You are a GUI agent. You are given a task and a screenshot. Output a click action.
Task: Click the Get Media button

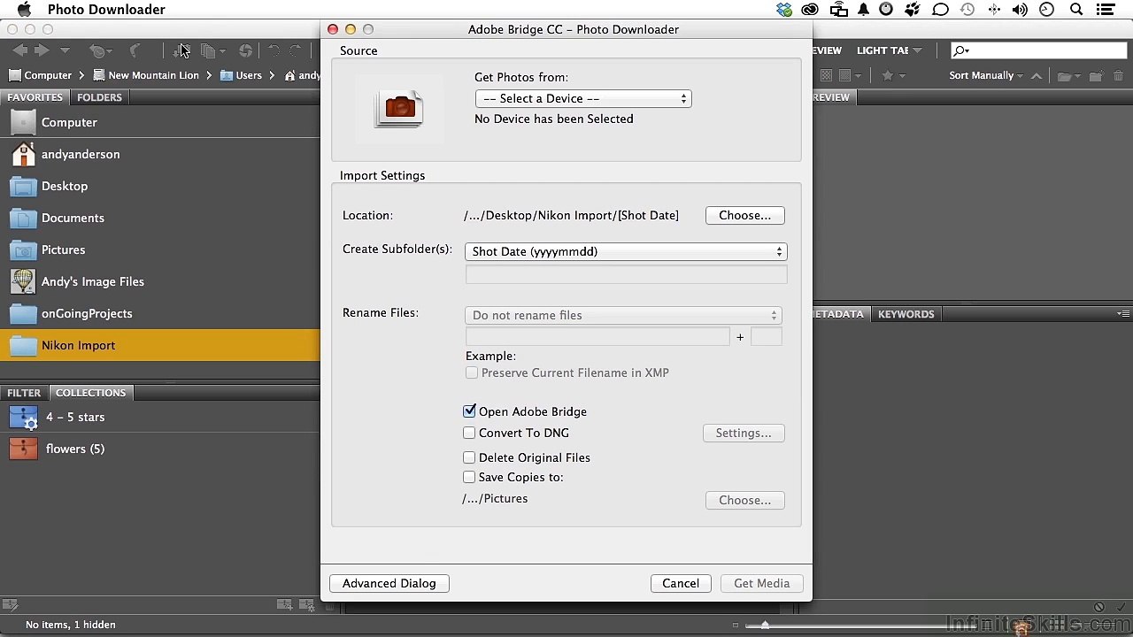coord(761,583)
